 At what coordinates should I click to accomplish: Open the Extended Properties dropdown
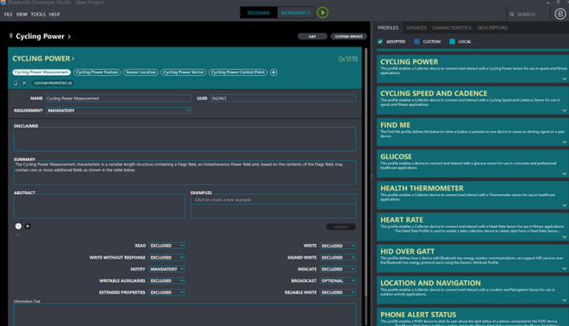[166, 292]
